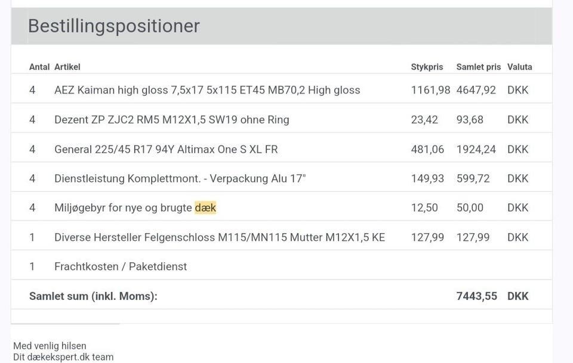Click the 1924,24 tyre total price

(476, 149)
